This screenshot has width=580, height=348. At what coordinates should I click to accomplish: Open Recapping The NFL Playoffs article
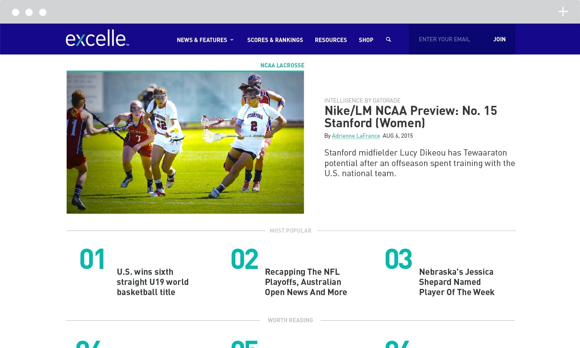coord(306,282)
